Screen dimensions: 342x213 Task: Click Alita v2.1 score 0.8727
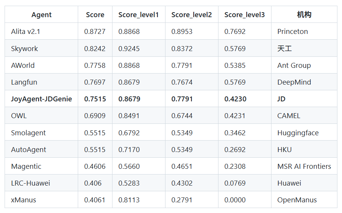pos(95,31)
